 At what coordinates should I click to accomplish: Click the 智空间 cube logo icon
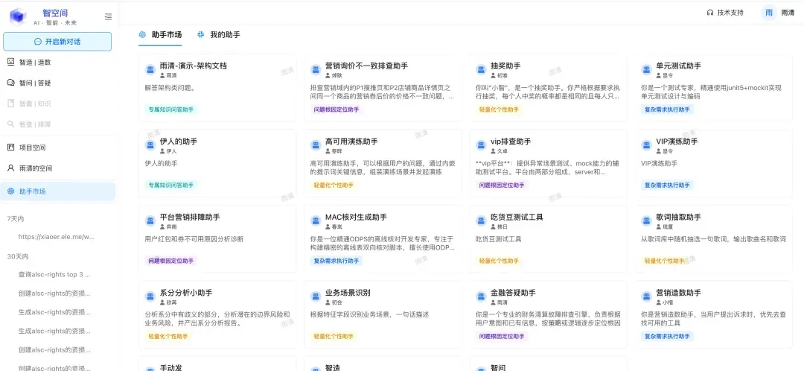point(18,16)
